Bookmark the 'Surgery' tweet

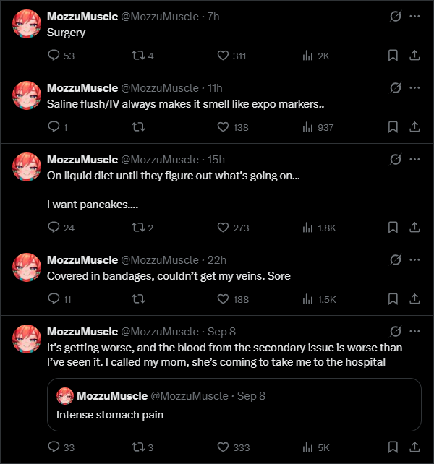tap(393, 56)
